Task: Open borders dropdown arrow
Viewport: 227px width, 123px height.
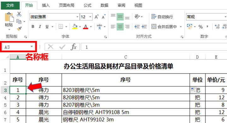Action: click(x=66, y=27)
